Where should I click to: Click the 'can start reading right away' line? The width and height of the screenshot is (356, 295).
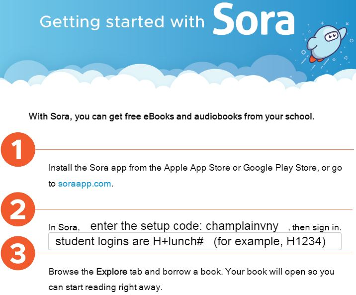(x=105, y=287)
